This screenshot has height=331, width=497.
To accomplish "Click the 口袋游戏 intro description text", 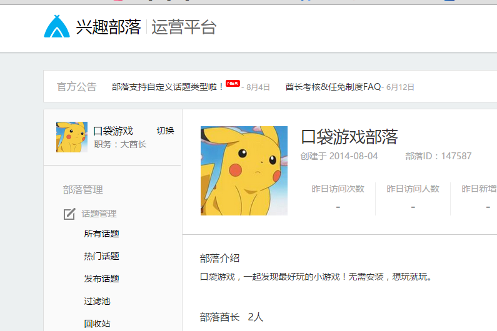I will tap(316, 277).
